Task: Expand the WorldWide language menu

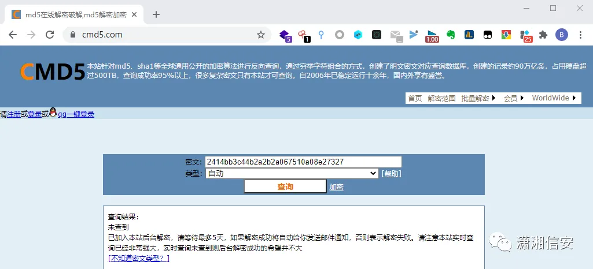Action: 554,98
